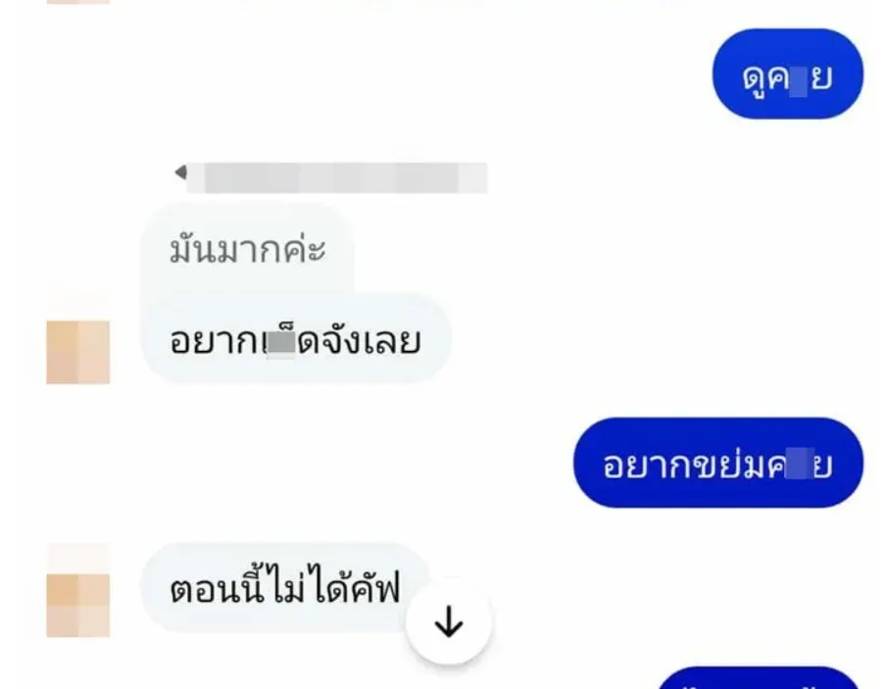Viewport: 884px width, 689px height.
Task: Click the censored patch in the อยากขย่ม bubble
Action: point(801,464)
